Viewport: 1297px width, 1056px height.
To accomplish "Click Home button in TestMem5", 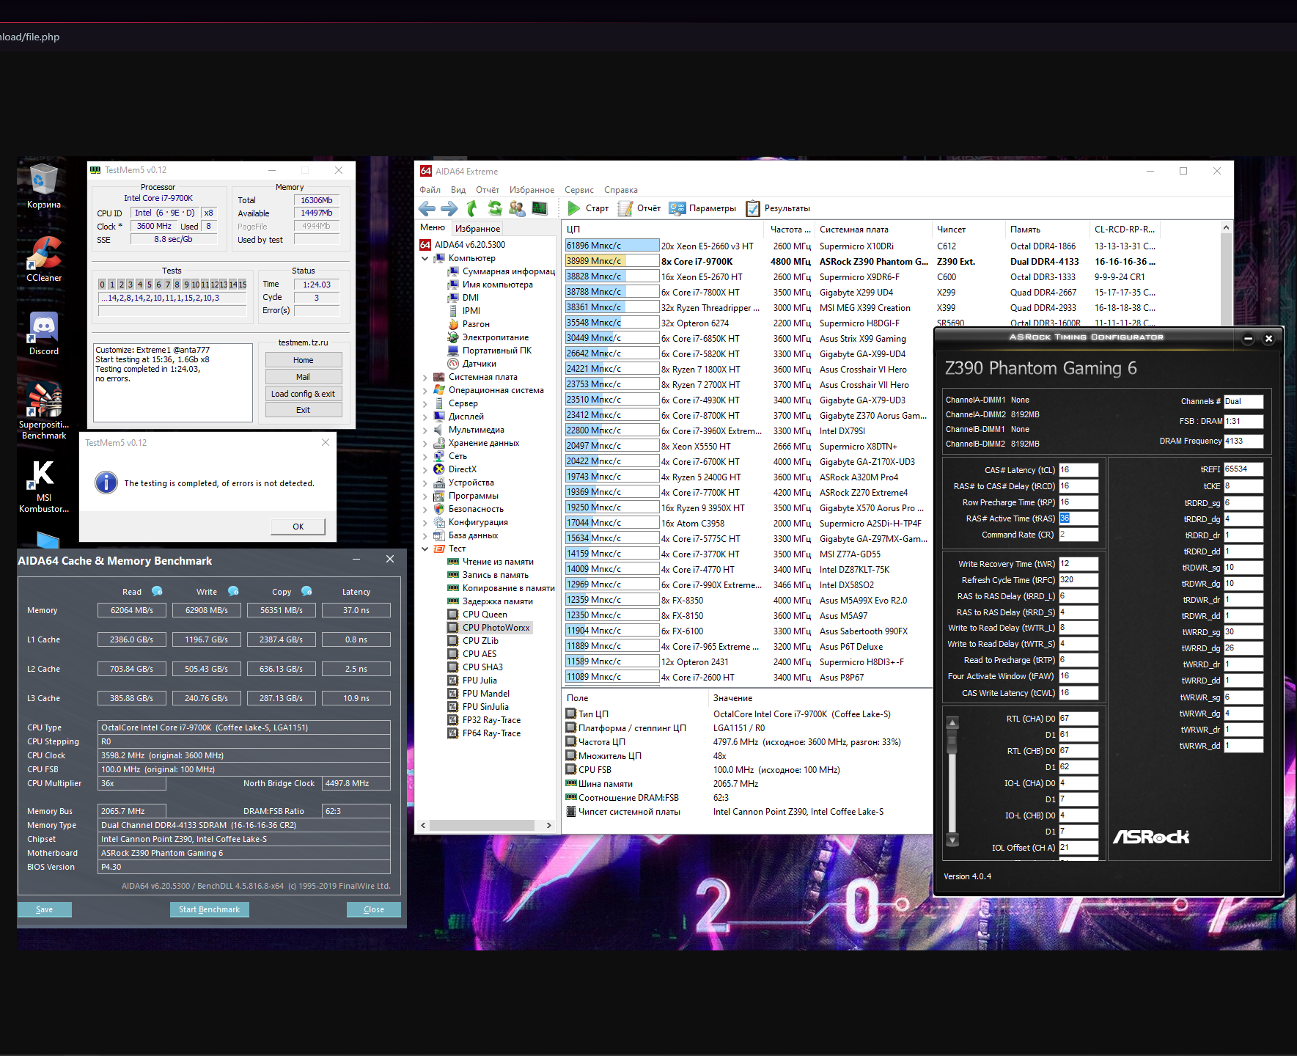I will [304, 360].
